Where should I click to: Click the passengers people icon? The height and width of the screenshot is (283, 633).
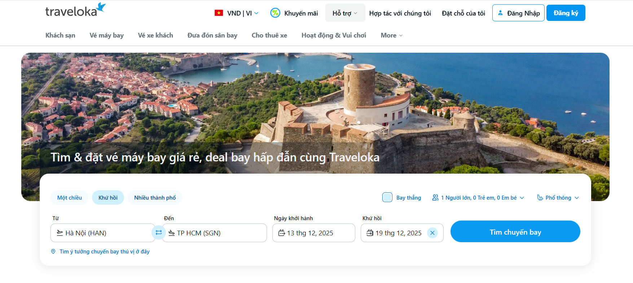pyautogui.click(x=435, y=197)
